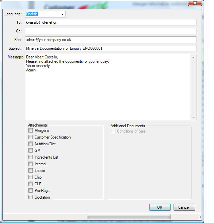The image size is (214, 223).
Task: Select the Ingredients List checkbox
Action: [x=31, y=157]
